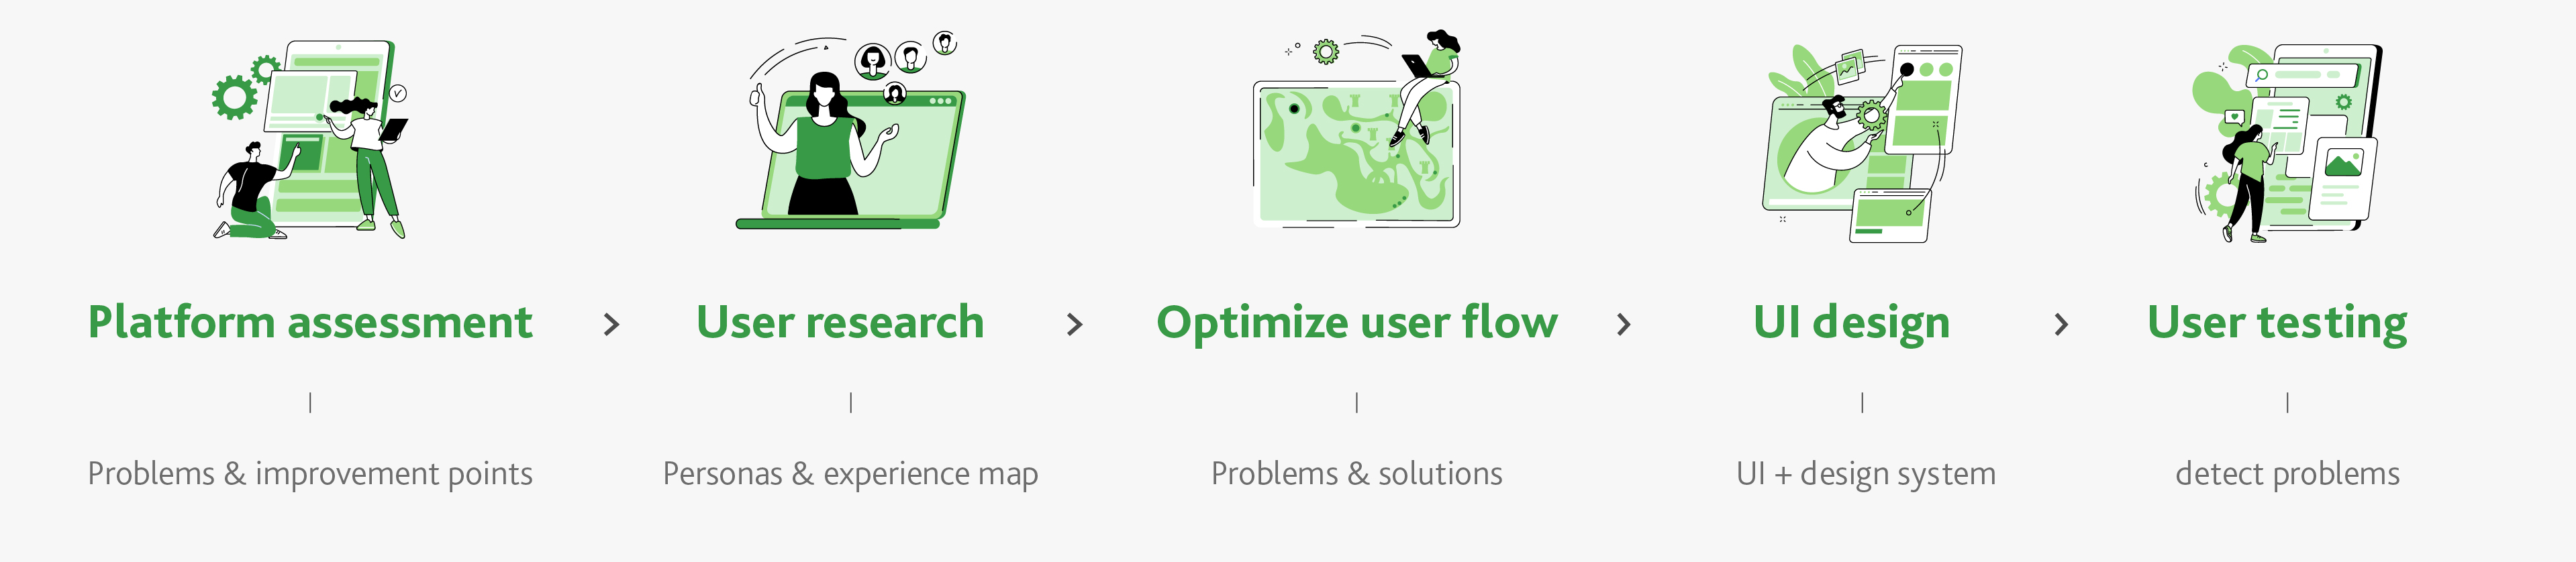Select the User research heading
The image size is (2576, 562).
tap(840, 323)
